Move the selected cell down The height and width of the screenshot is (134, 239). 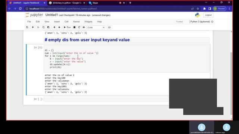click(x=59, y=27)
